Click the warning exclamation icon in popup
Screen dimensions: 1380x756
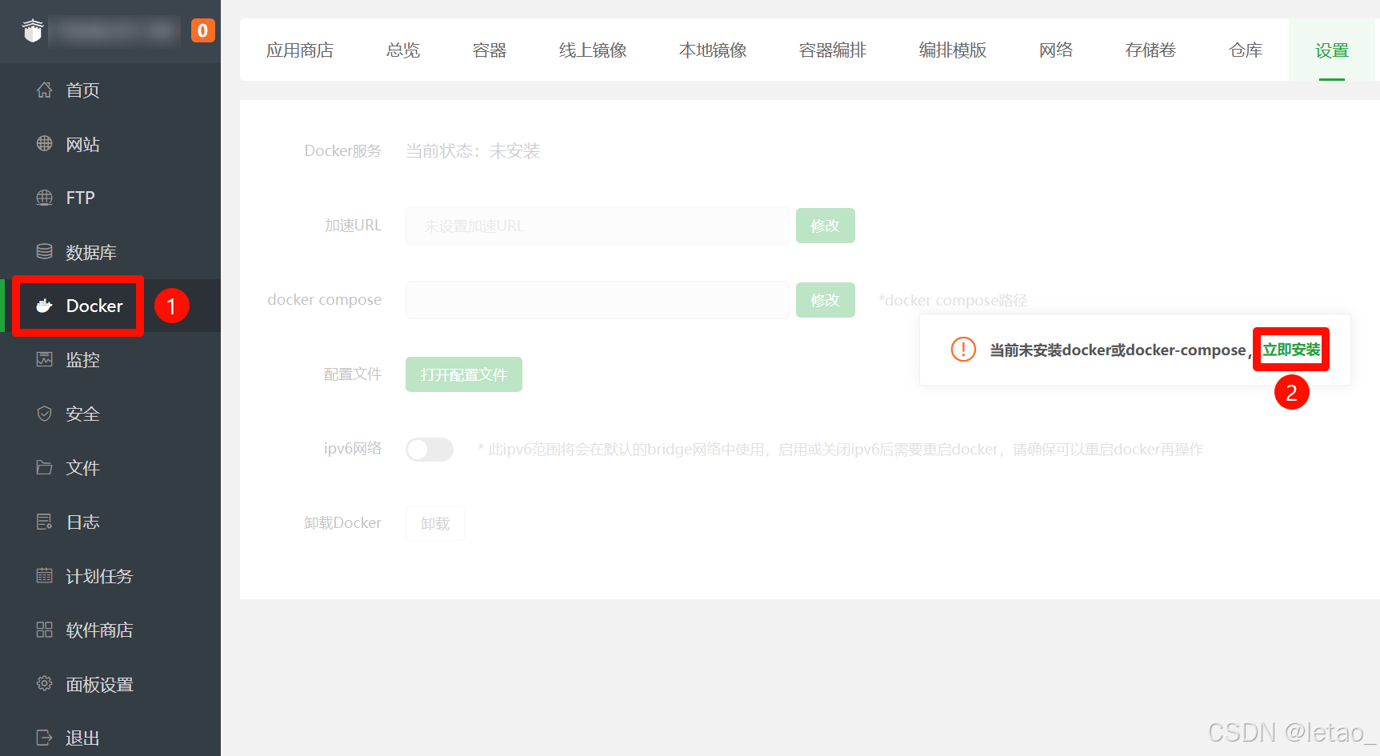tap(963, 350)
